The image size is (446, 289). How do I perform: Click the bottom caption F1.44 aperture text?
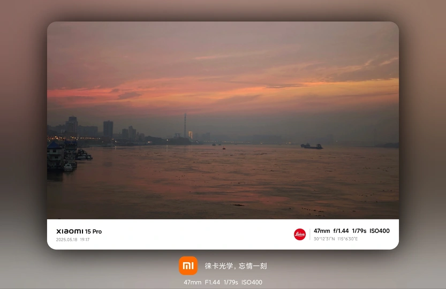click(212, 282)
